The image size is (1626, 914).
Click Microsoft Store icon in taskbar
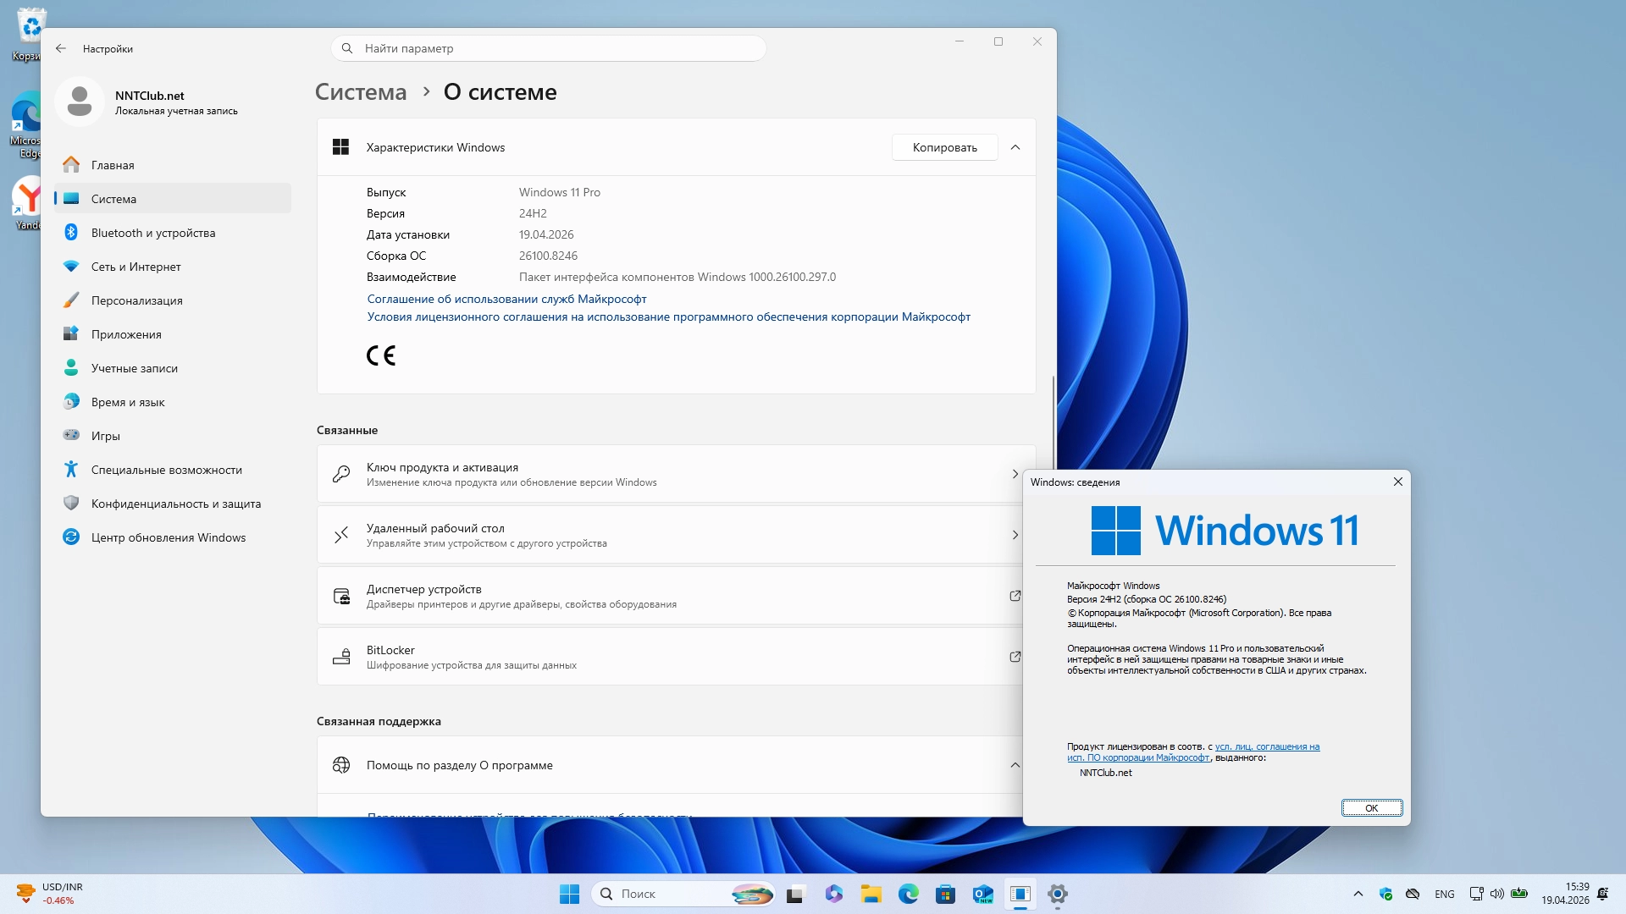click(945, 894)
